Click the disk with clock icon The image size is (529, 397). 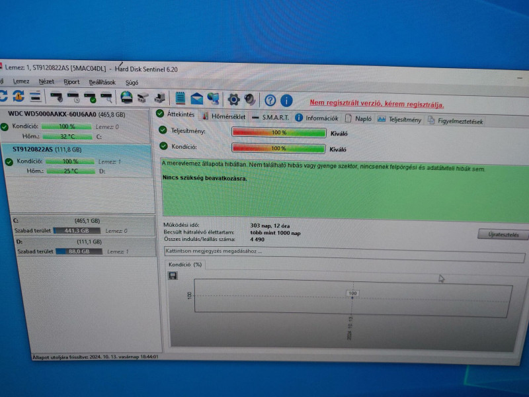[73, 97]
